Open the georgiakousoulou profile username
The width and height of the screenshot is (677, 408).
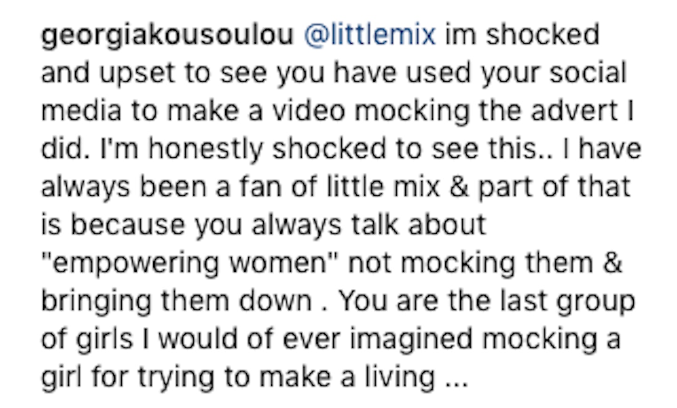(167, 36)
